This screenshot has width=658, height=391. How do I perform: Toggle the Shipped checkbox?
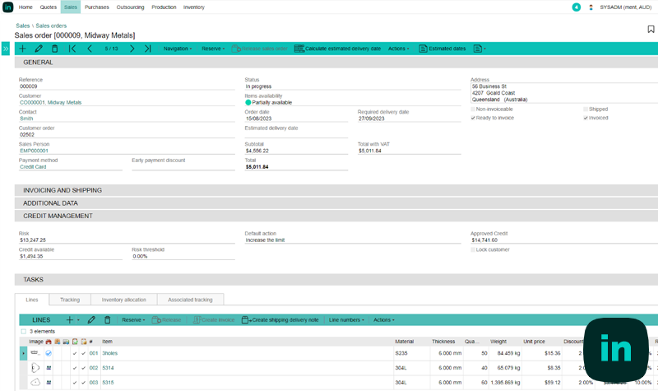586,109
